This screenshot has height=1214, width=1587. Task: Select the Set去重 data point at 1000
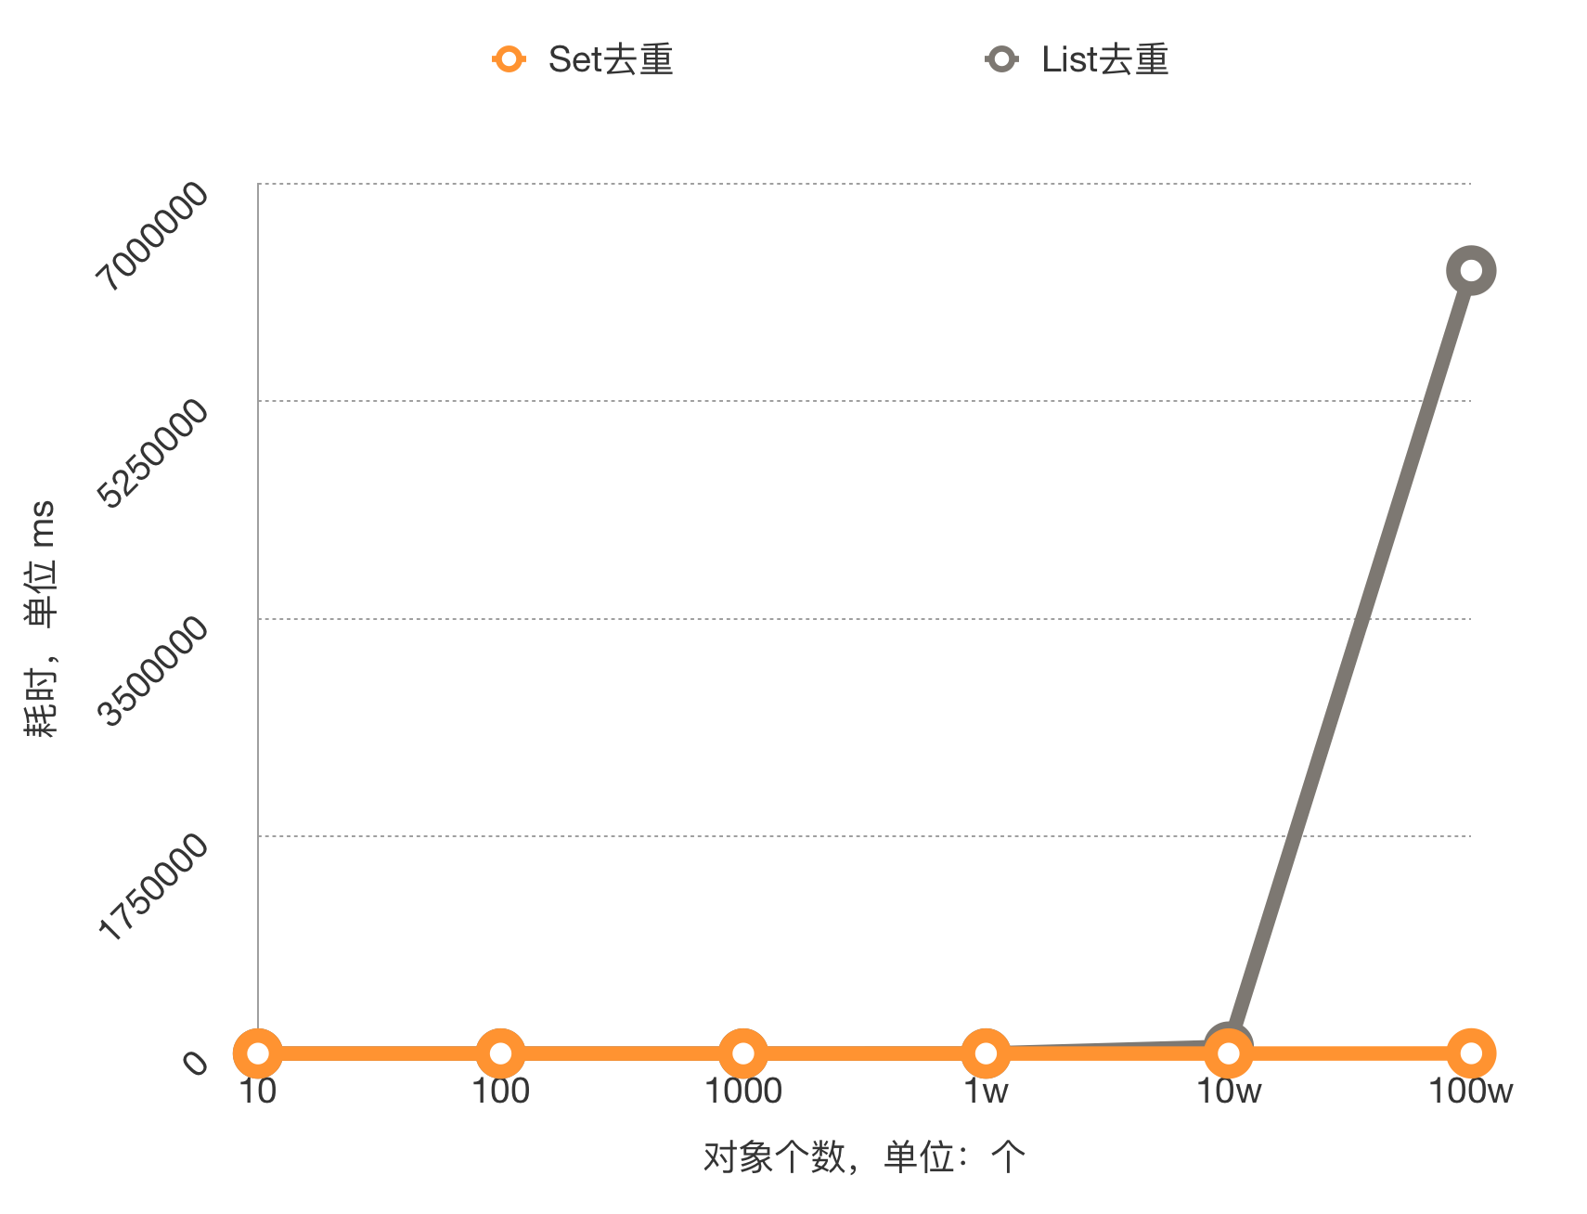tap(742, 1053)
